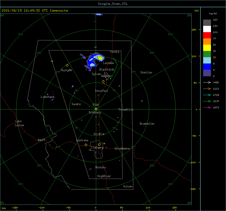The height and width of the screenshot is (211, 226).
Task: Click the Banff town label
Action: coord(41,140)
